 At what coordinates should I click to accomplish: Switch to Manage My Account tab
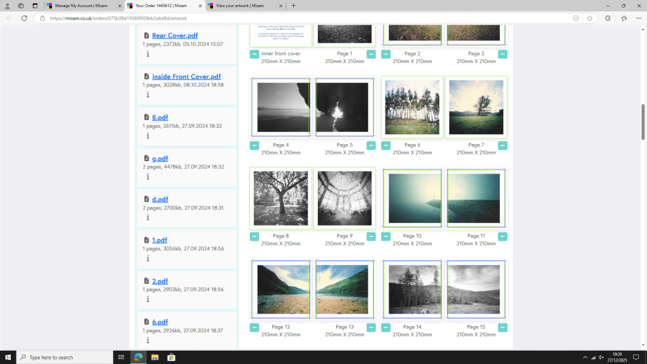pyautogui.click(x=80, y=6)
